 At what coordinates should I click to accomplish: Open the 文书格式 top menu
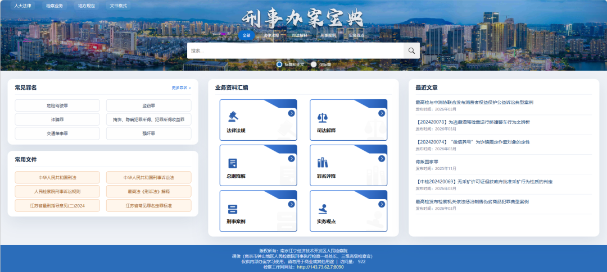[x=118, y=6]
